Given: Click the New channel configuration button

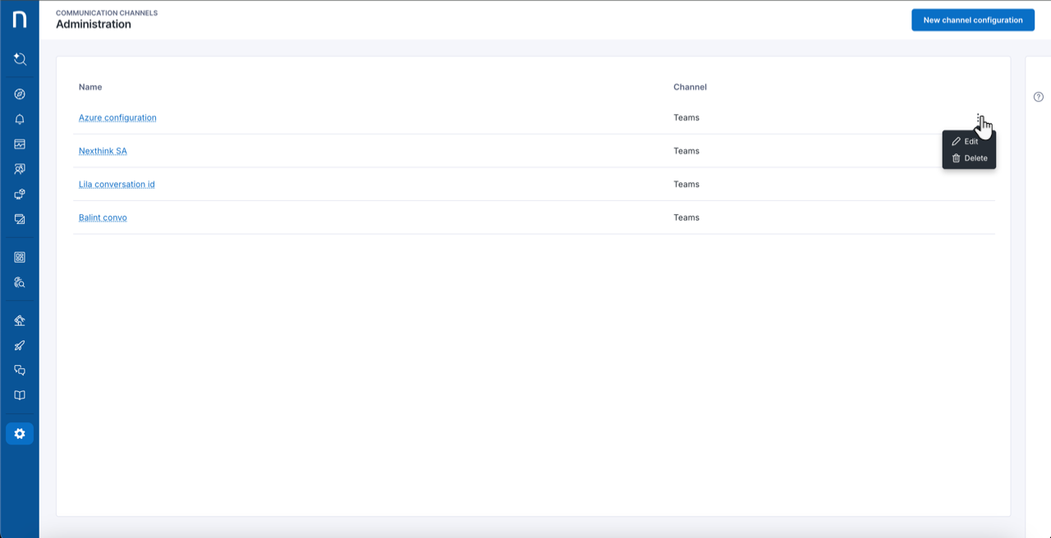Looking at the screenshot, I should click(x=972, y=21).
